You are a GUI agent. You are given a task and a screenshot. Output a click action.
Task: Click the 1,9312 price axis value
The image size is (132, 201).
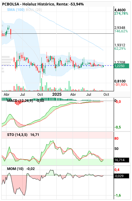coord(120,45)
